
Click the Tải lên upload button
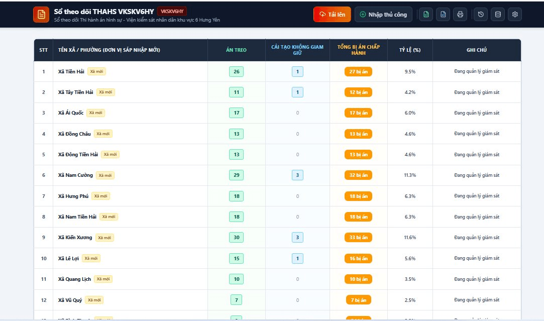[x=332, y=14]
